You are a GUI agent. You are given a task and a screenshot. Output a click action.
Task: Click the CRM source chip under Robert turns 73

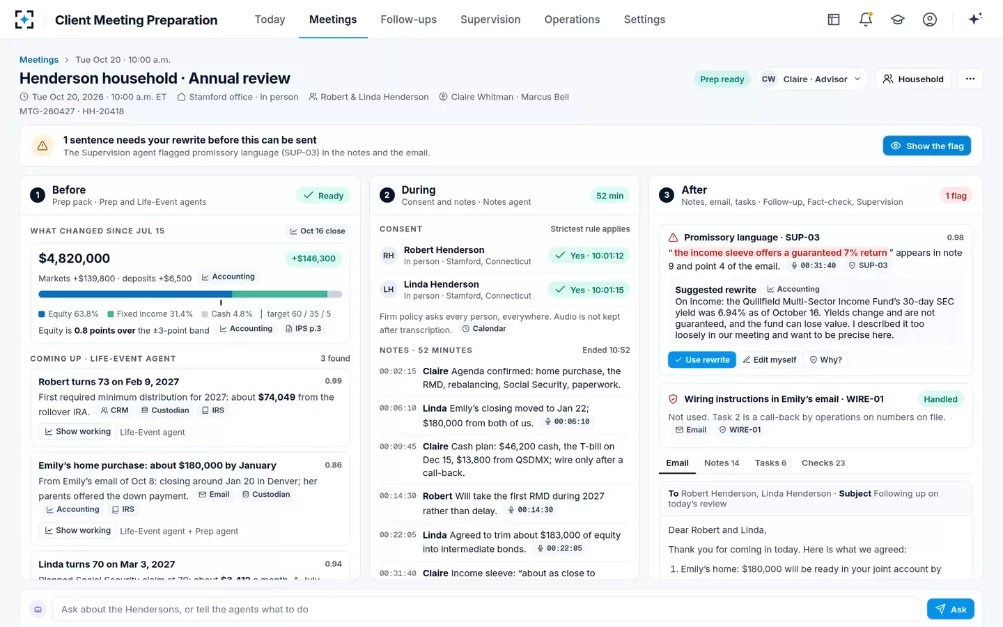coord(114,410)
